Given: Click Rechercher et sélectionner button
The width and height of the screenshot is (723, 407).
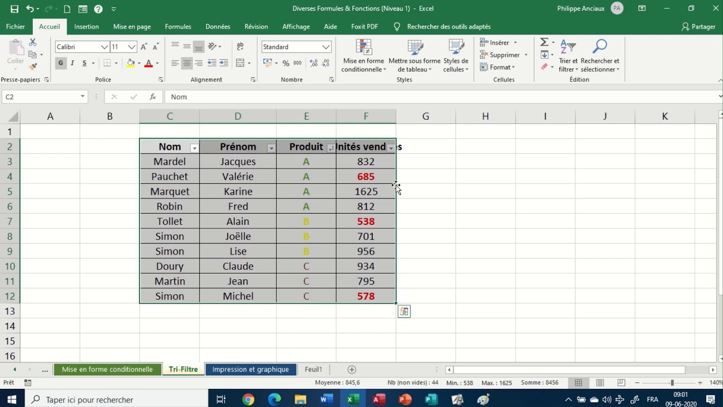Looking at the screenshot, I should coord(600,56).
